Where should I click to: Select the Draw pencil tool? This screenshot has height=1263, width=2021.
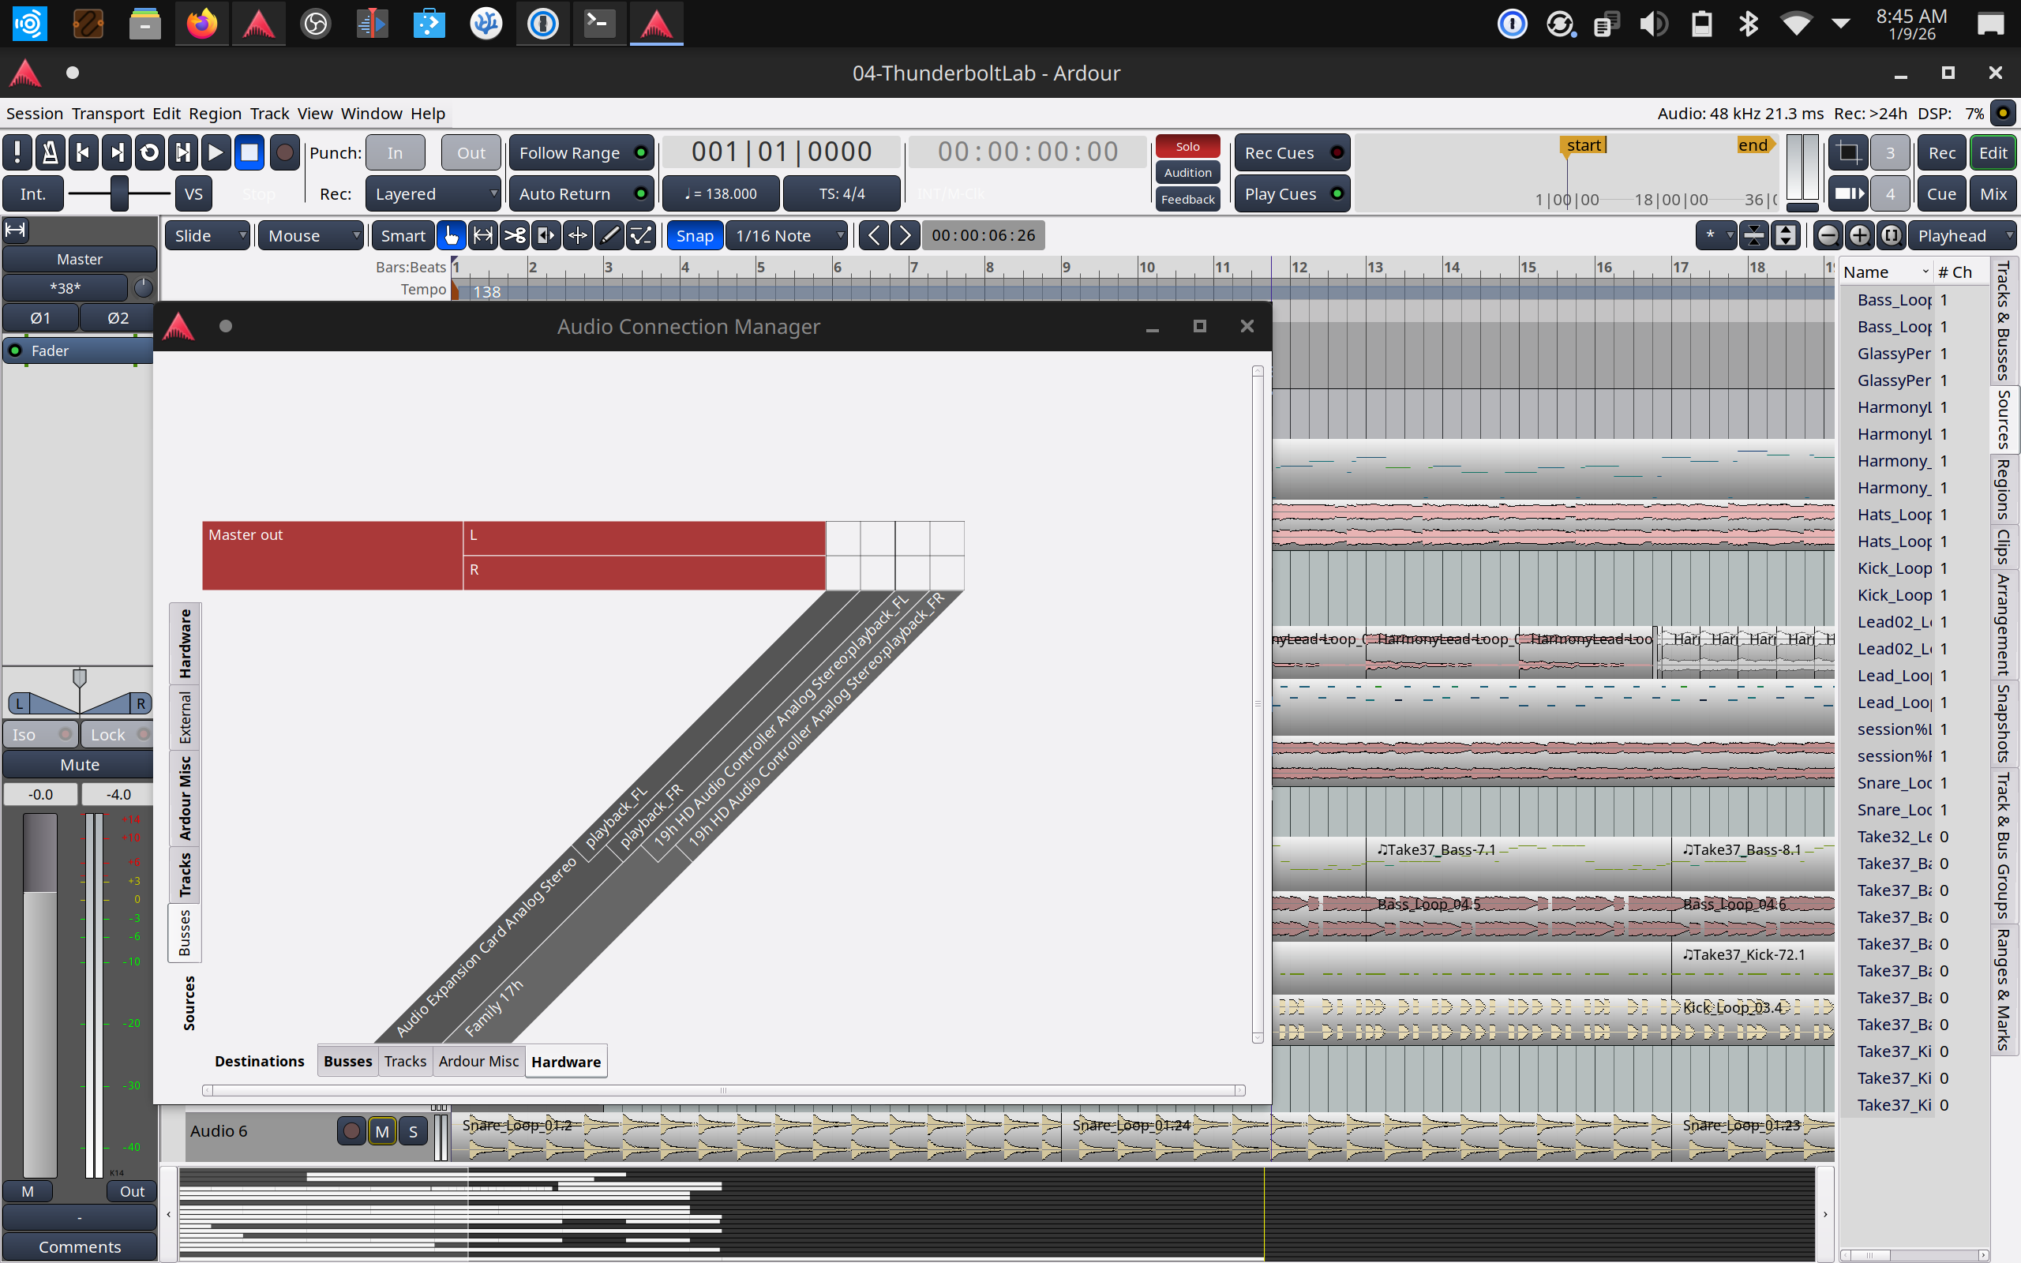click(x=609, y=235)
